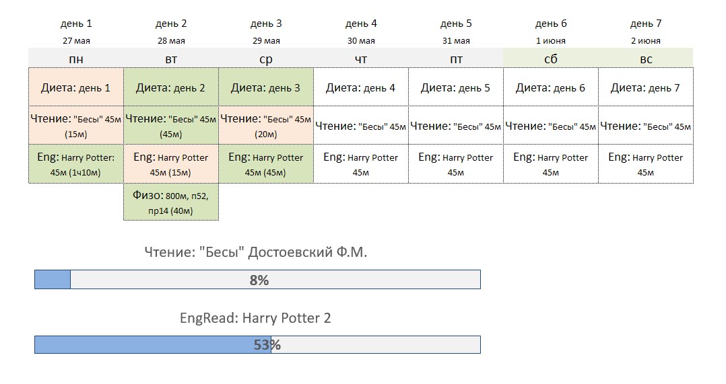Open the Monday 'Чтение: Бесы (15м)' cell
This screenshot has height=384, width=726.
76,126
